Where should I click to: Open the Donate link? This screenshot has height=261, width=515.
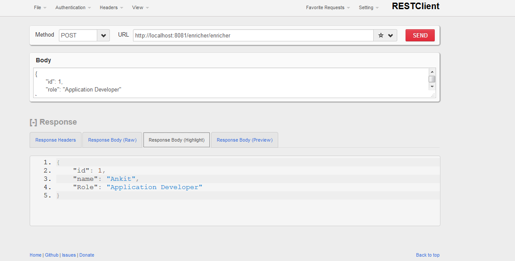87,255
